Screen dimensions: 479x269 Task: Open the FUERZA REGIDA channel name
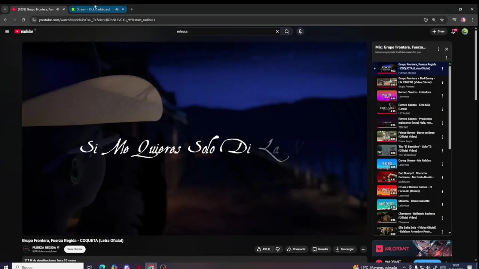pyautogui.click(x=44, y=247)
